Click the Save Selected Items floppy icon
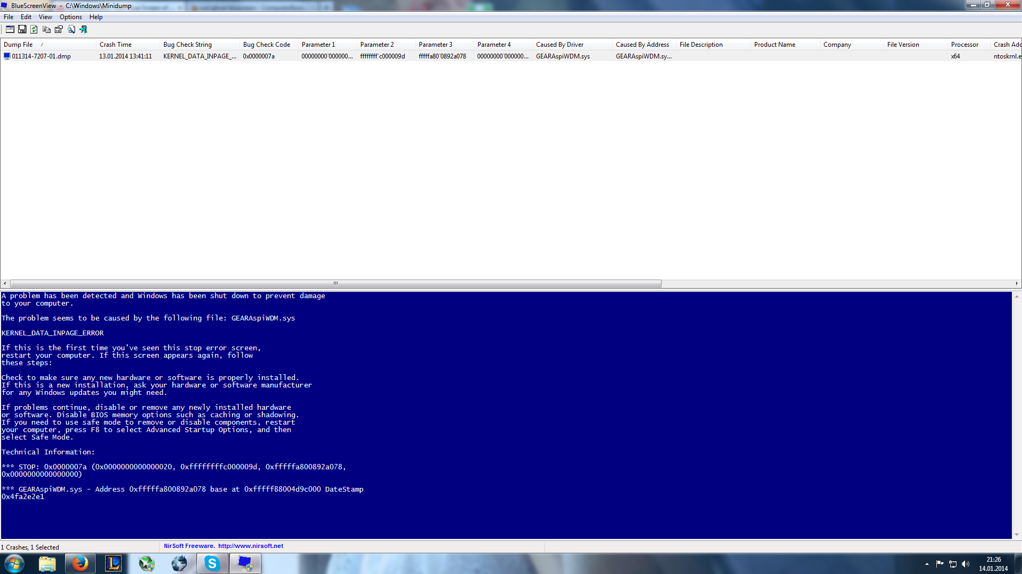This screenshot has width=1022, height=574. [22, 29]
